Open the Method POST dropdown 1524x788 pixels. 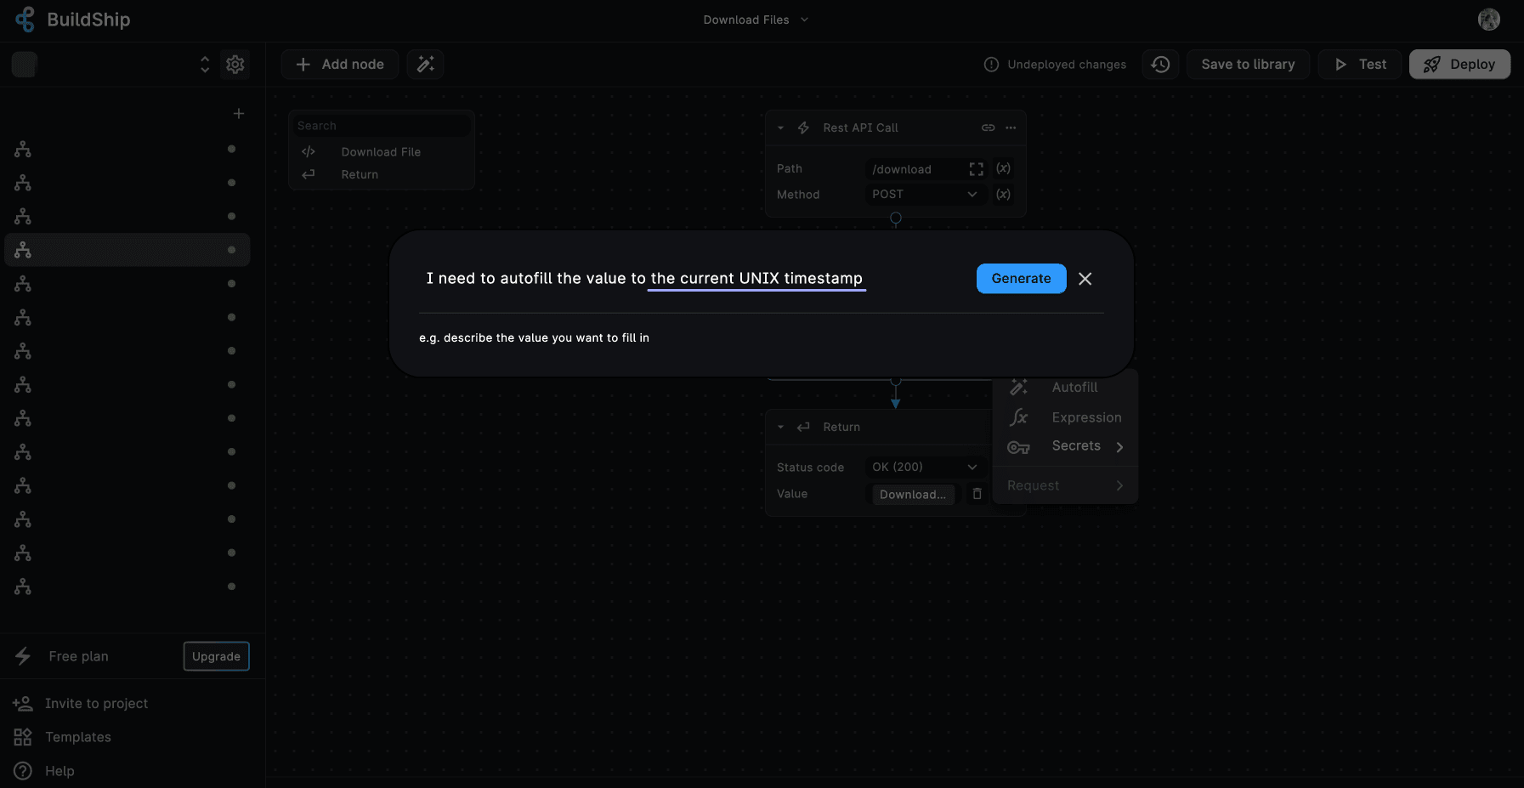pyautogui.click(x=925, y=194)
